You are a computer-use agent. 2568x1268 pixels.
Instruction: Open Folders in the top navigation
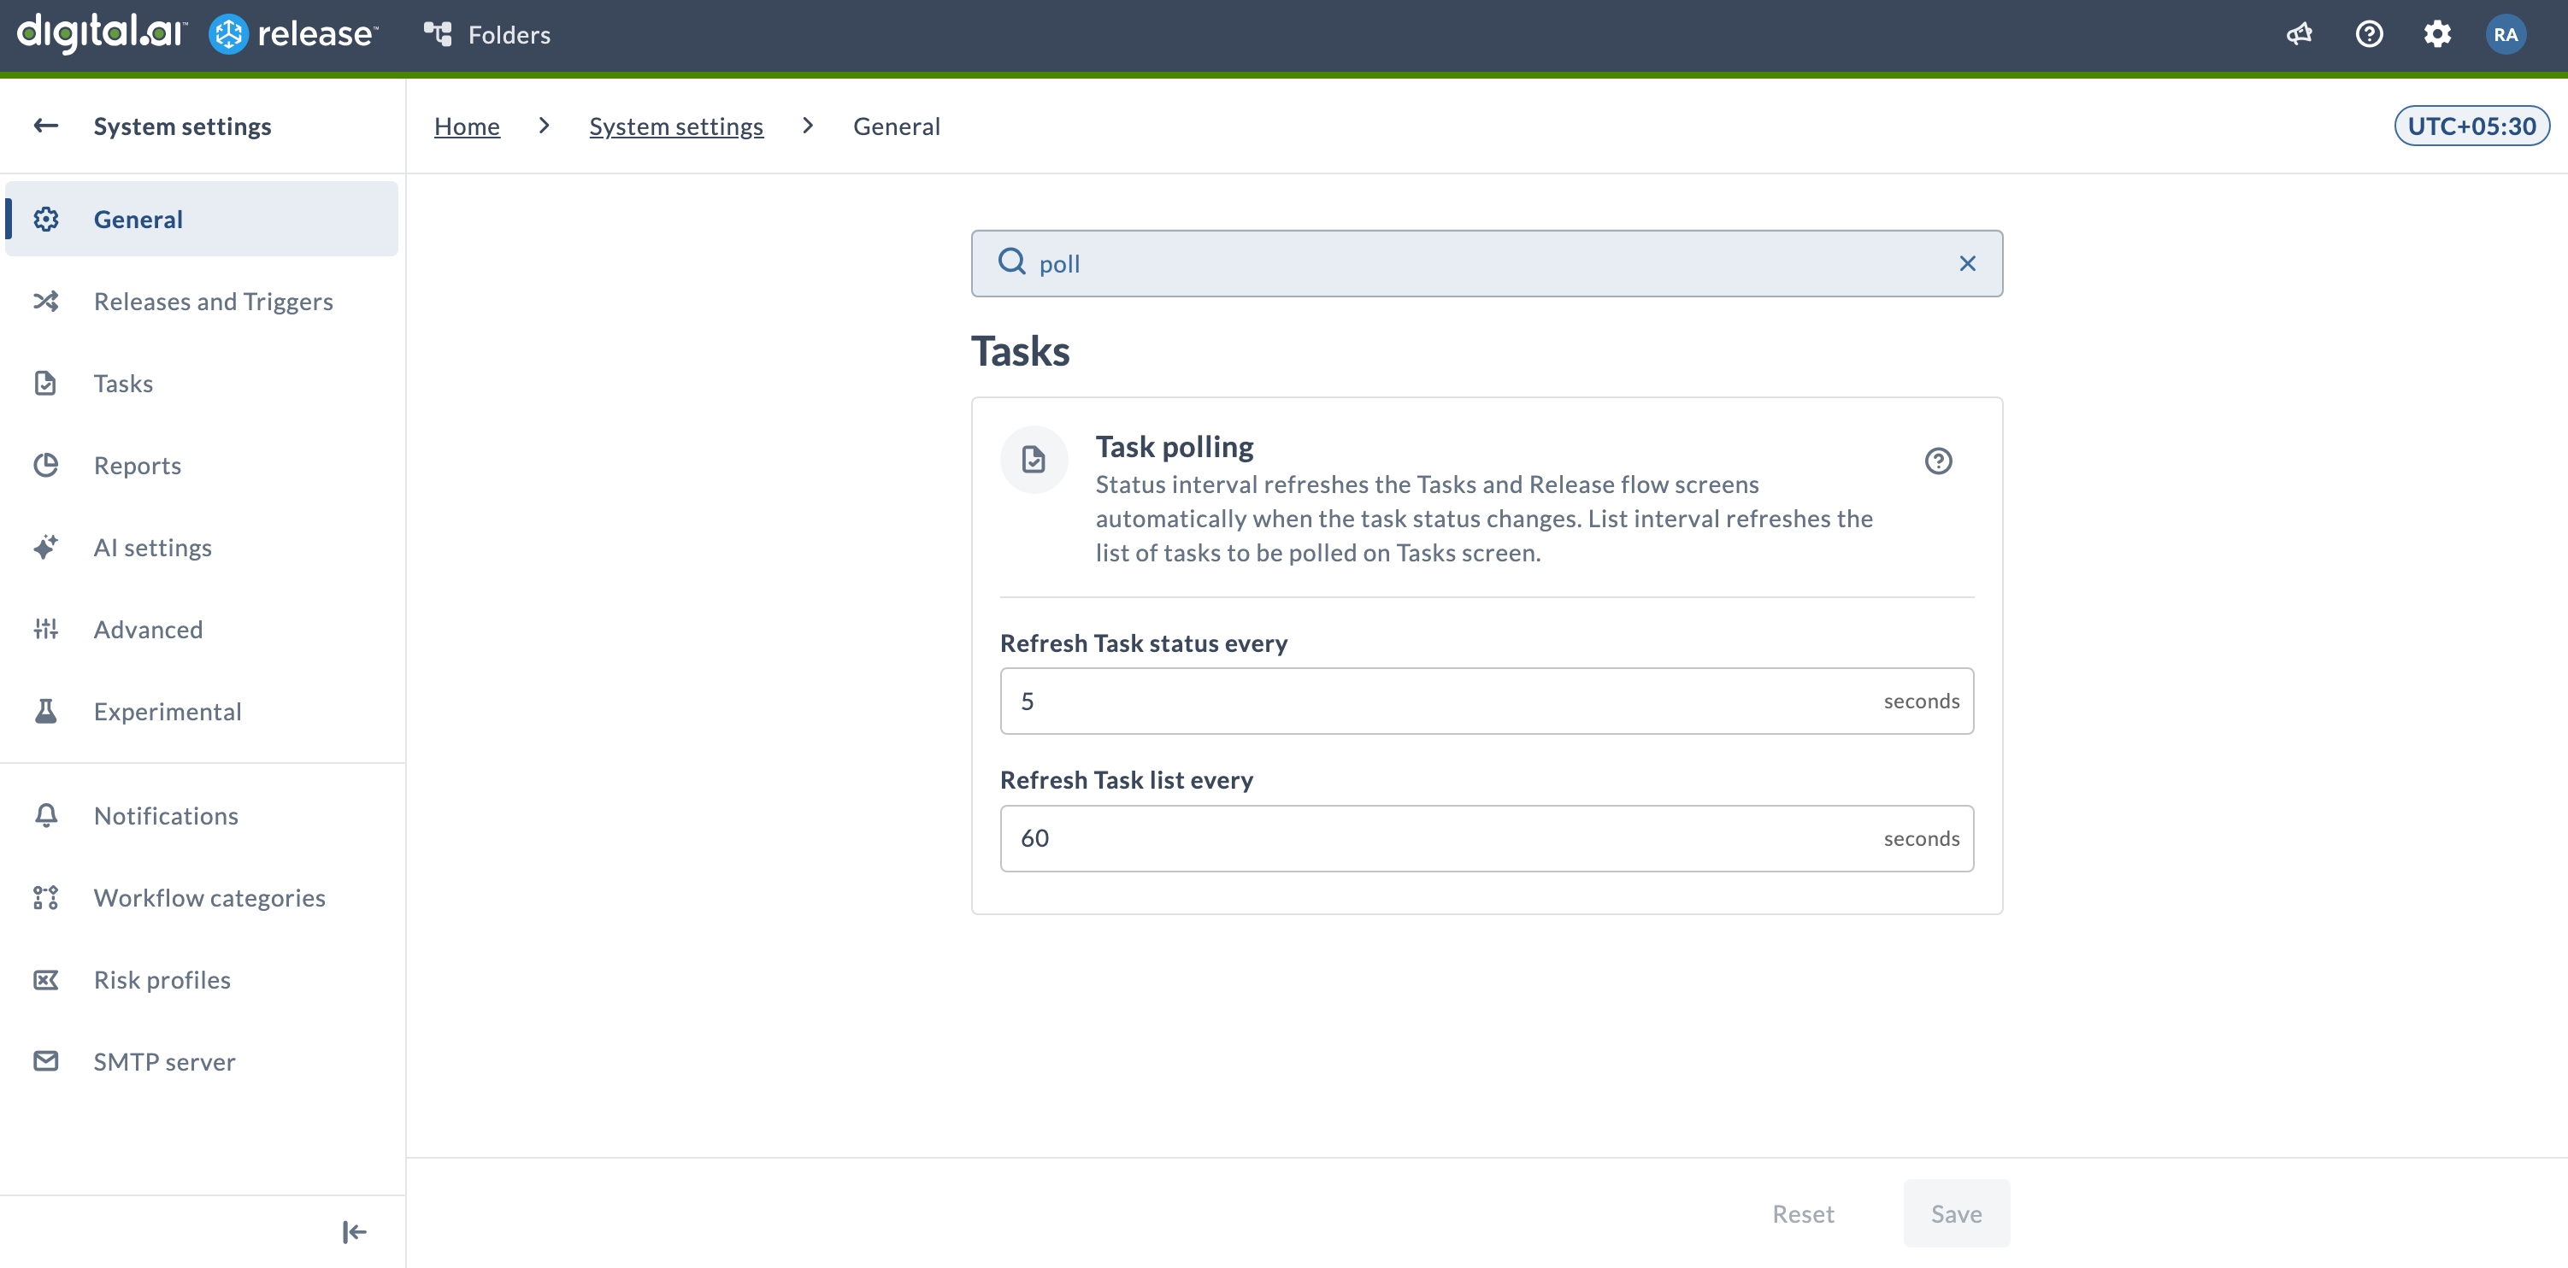pos(486,35)
